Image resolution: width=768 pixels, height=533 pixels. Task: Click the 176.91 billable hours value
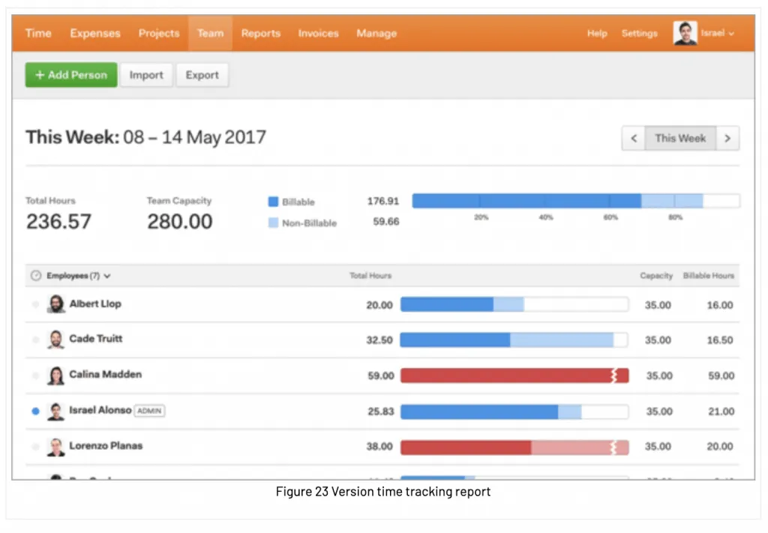click(x=383, y=201)
